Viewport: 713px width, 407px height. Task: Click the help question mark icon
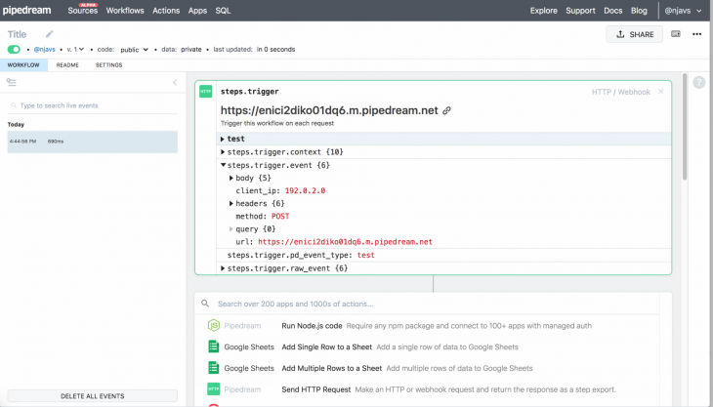click(x=698, y=83)
